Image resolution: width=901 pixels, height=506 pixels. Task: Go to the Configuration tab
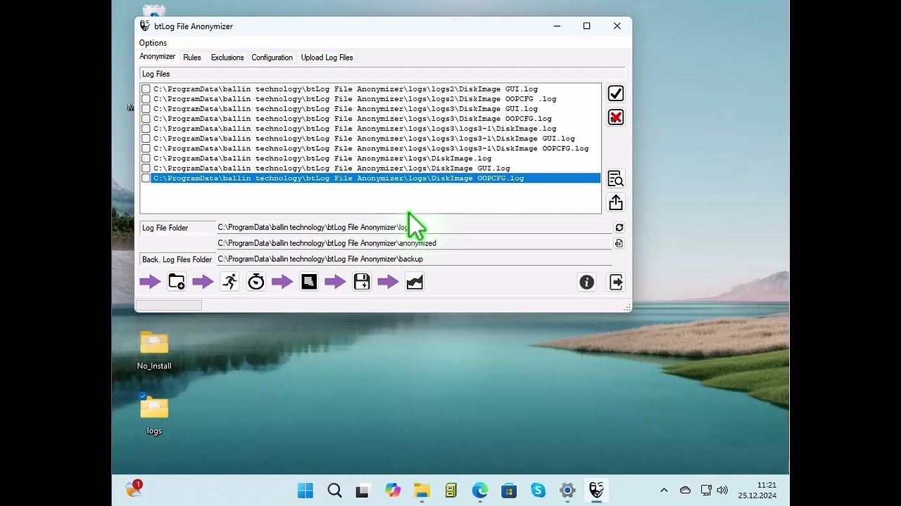272,58
